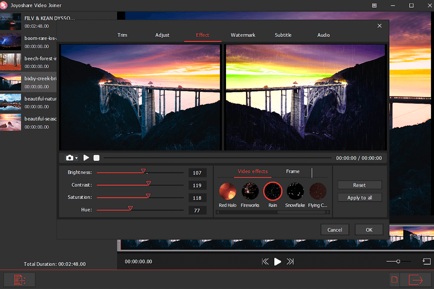Open the file info icon at bottom left
Screen dimensions: 434x289
pyautogui.click(x=19, y=280)
